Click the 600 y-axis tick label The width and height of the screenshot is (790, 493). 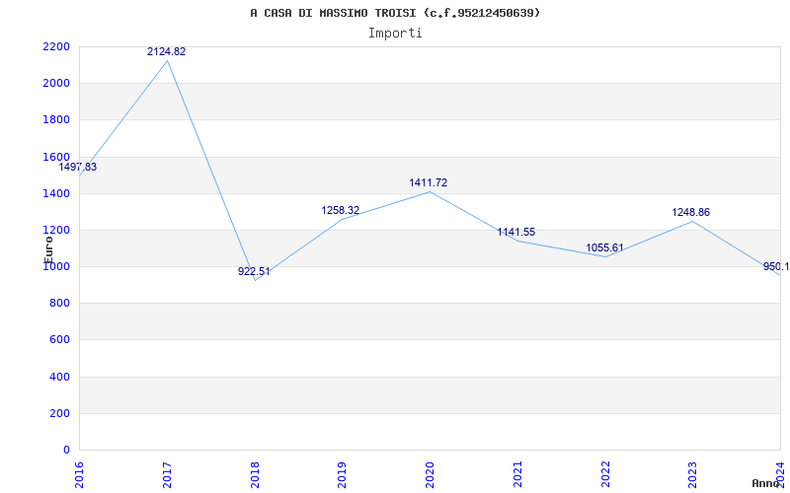pyautogui.click(x=59, y=340)
